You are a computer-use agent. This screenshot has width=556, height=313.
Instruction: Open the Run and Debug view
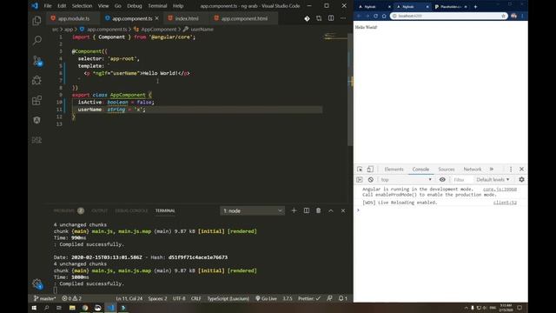[36, 81]
